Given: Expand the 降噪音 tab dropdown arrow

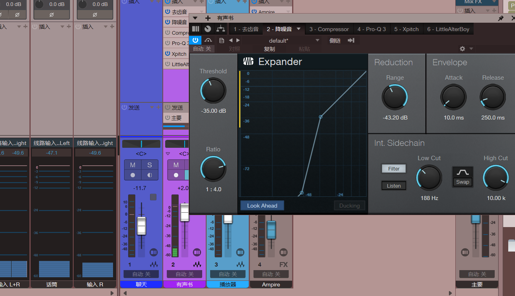Looking at the screenshot, I should tap(299, 29).
